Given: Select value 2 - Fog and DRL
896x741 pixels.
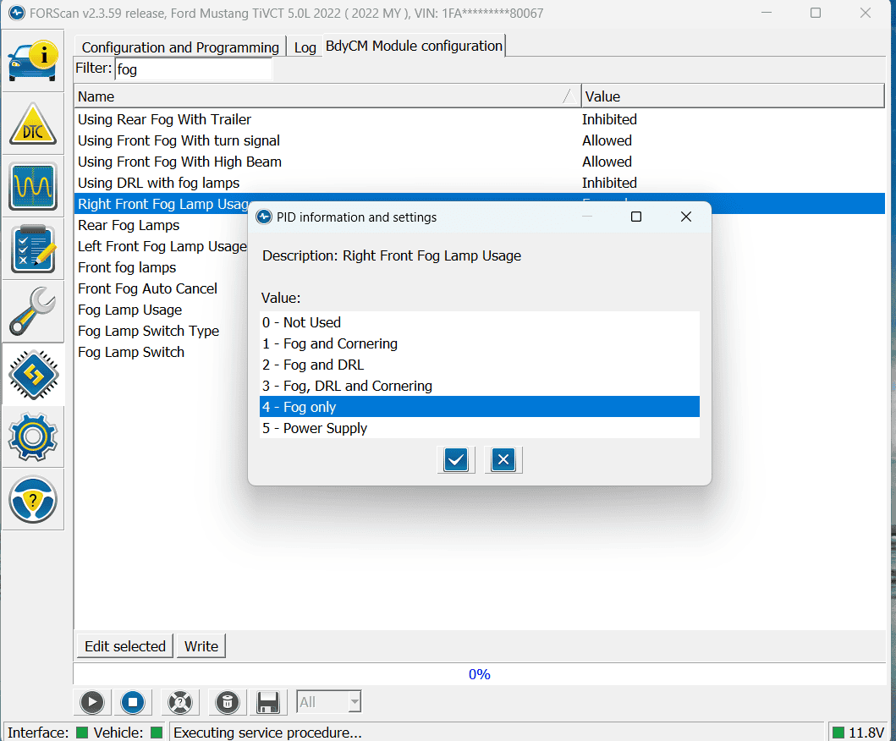Looking at the screenshot, I should [x=480, y=365].
